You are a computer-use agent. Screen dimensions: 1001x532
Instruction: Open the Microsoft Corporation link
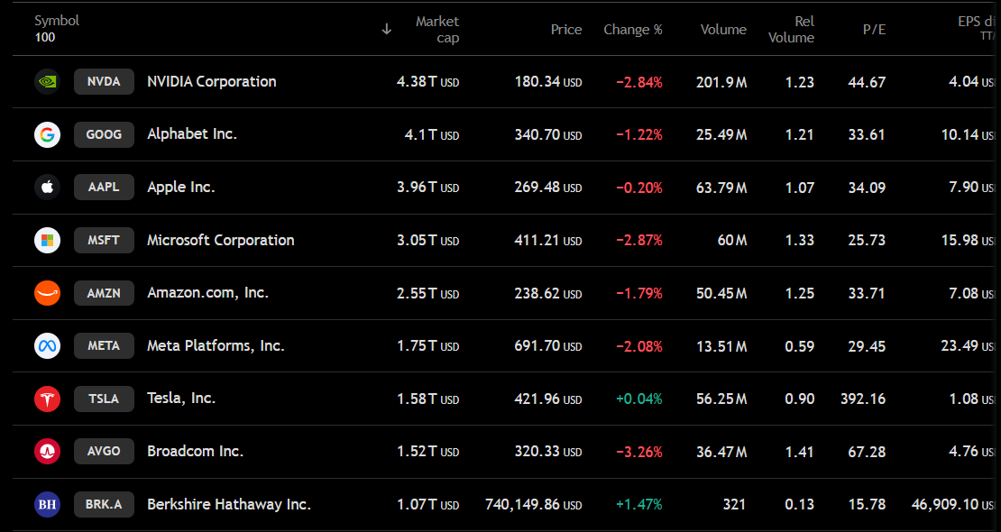point(221,240)
